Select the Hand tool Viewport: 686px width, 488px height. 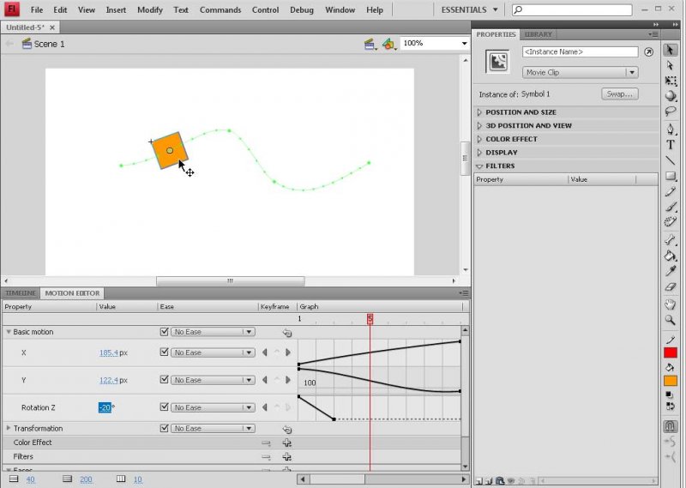coord(671,304)
